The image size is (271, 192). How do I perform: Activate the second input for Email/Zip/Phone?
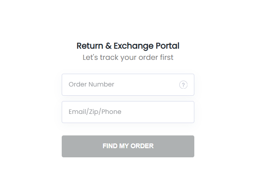coord(128,112)
